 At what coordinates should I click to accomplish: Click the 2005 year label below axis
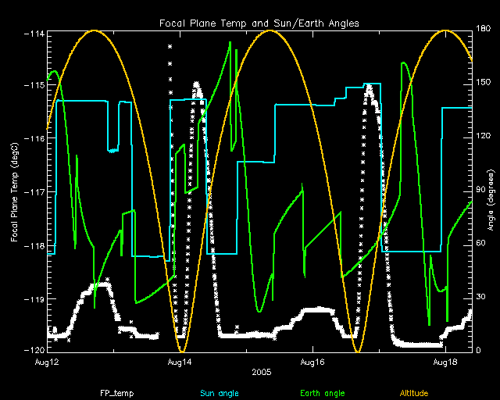click(x=259, y=374)
